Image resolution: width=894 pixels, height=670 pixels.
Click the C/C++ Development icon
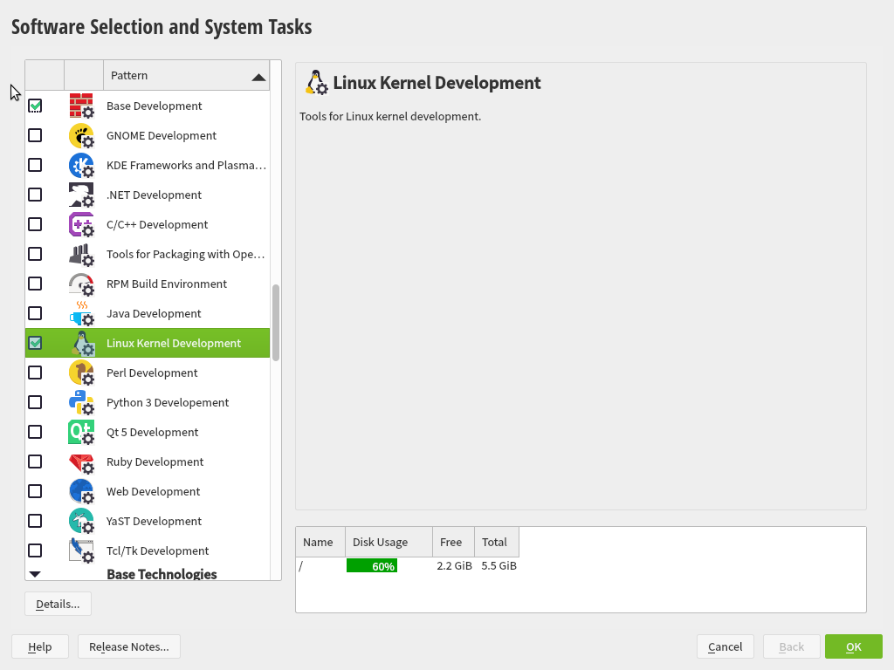tap(81, 224)
